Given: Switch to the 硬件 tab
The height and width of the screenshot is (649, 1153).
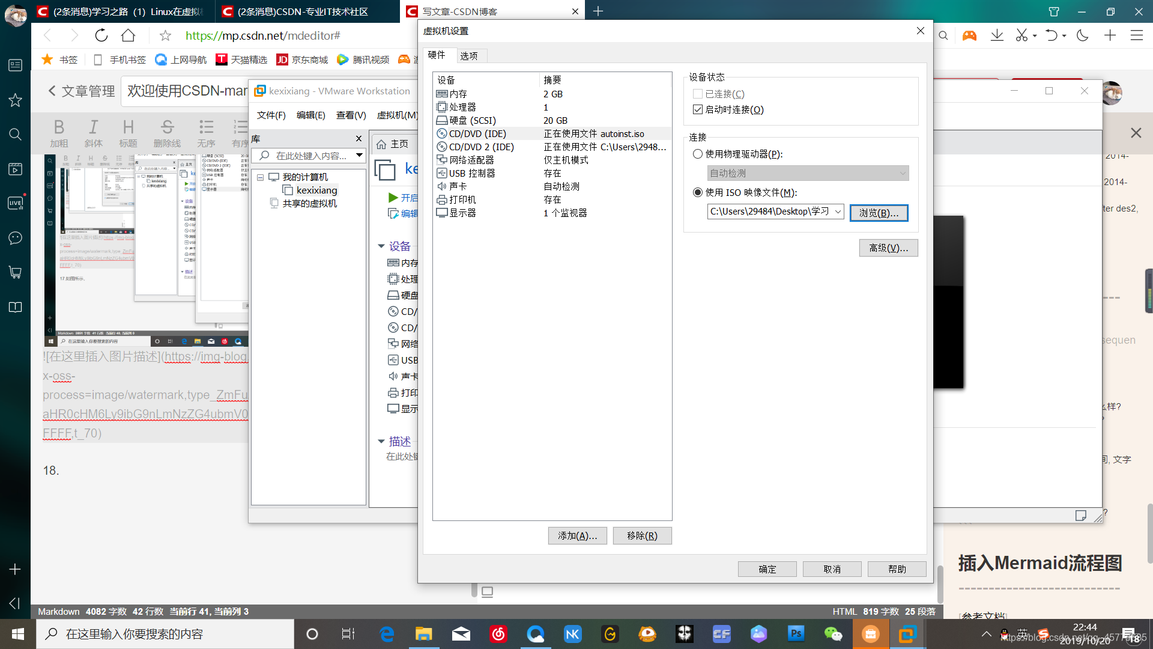Looking at the screenshot, I should coord(437,55).
